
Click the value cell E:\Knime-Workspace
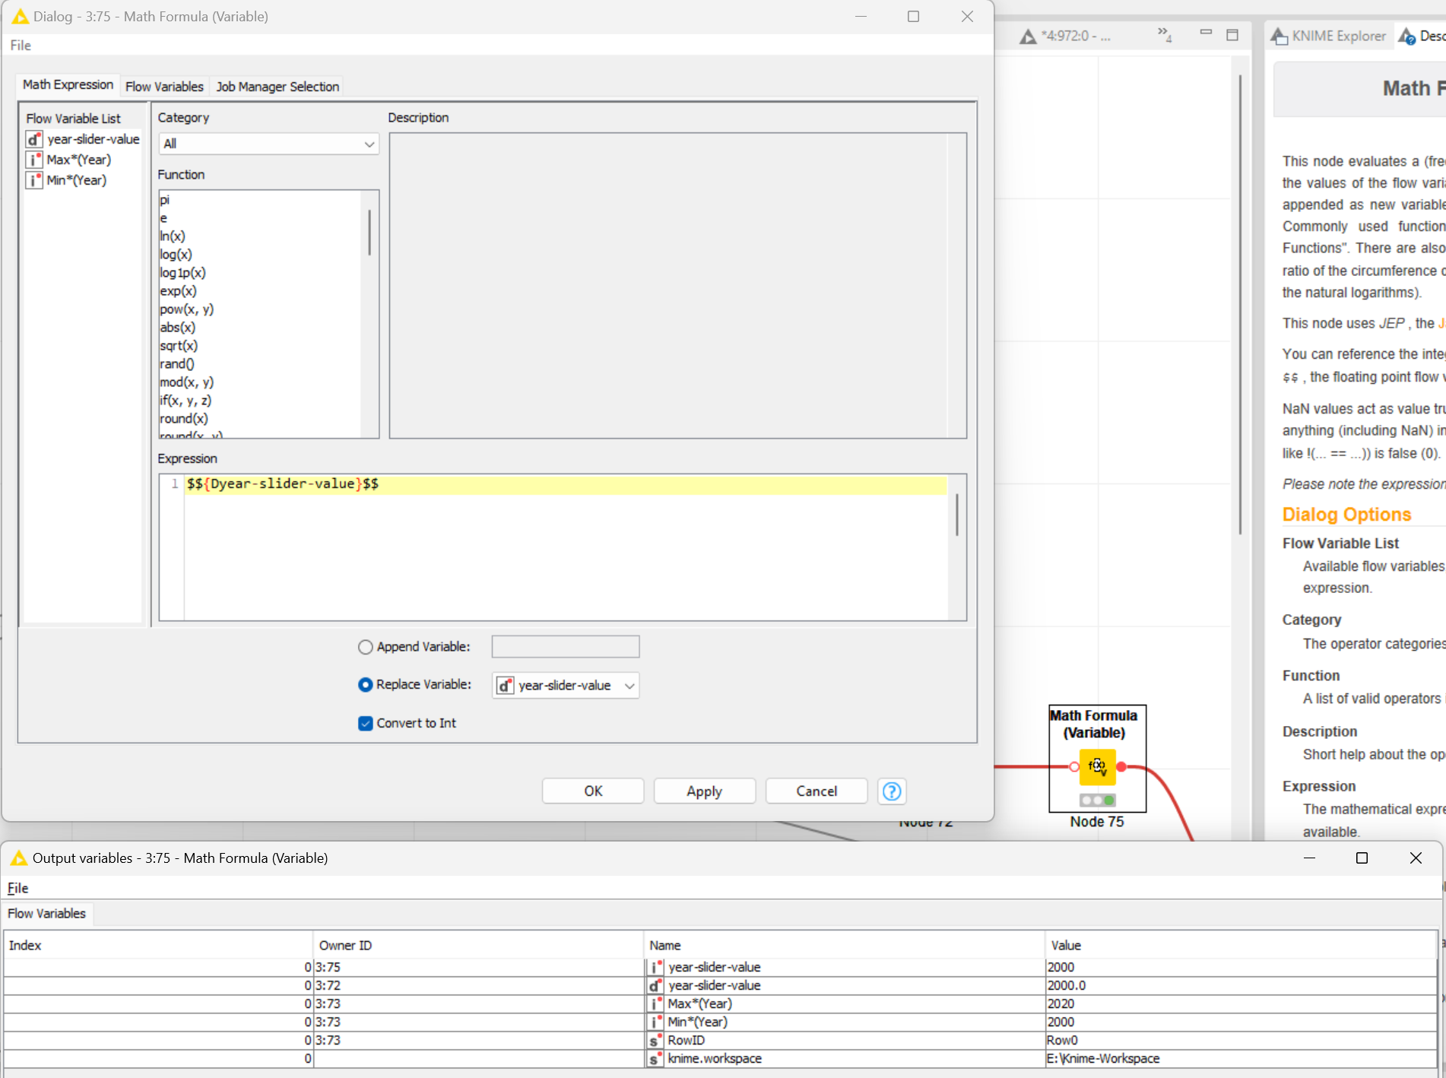click(x=1241, y=1058)
